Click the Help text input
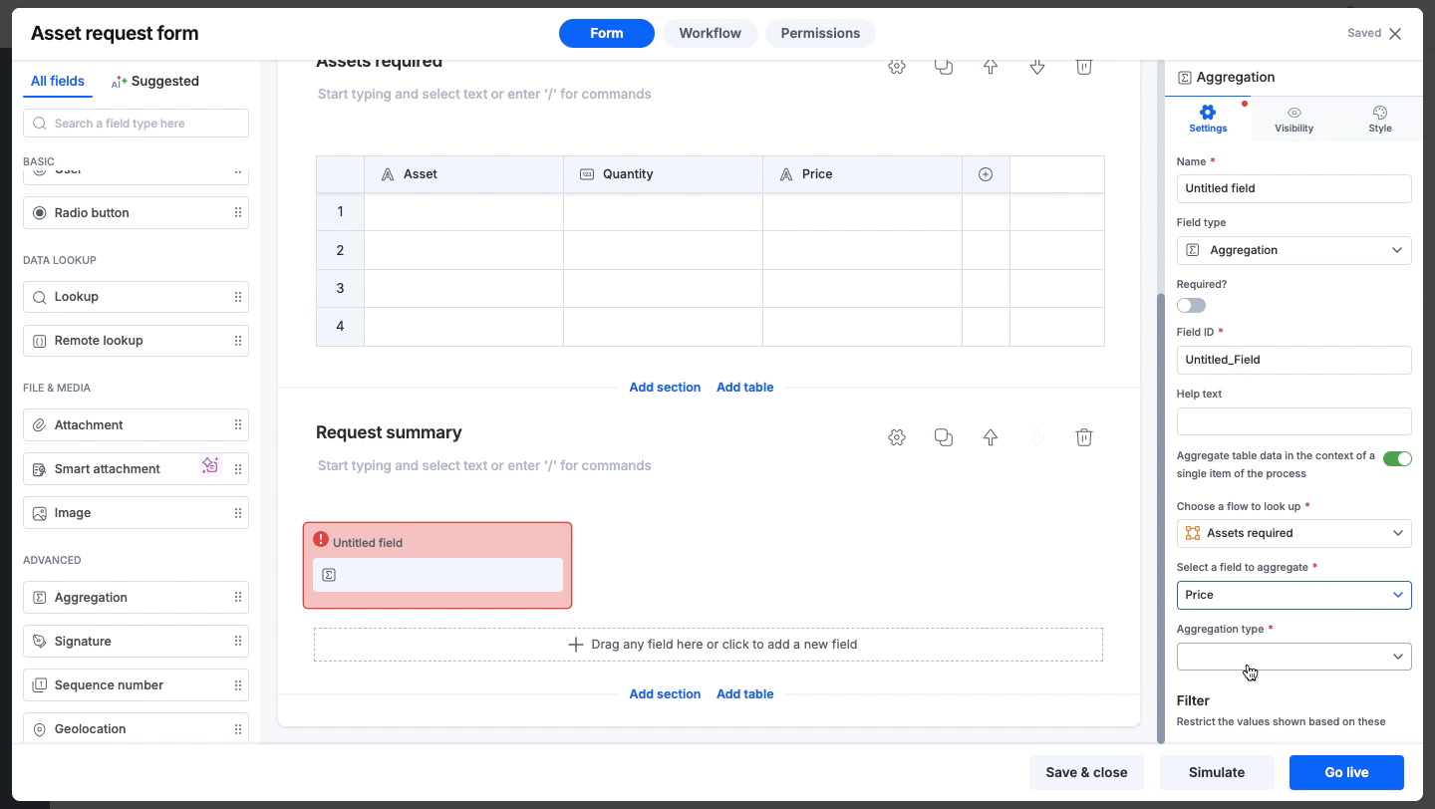The image size is (1435, 809). (x=1293, y=421)
